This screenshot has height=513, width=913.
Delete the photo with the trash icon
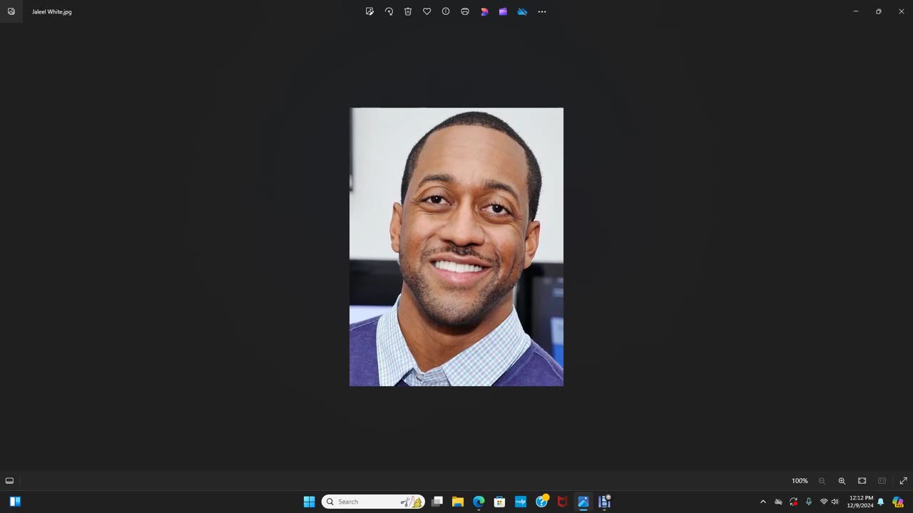[x=408, y=11]
